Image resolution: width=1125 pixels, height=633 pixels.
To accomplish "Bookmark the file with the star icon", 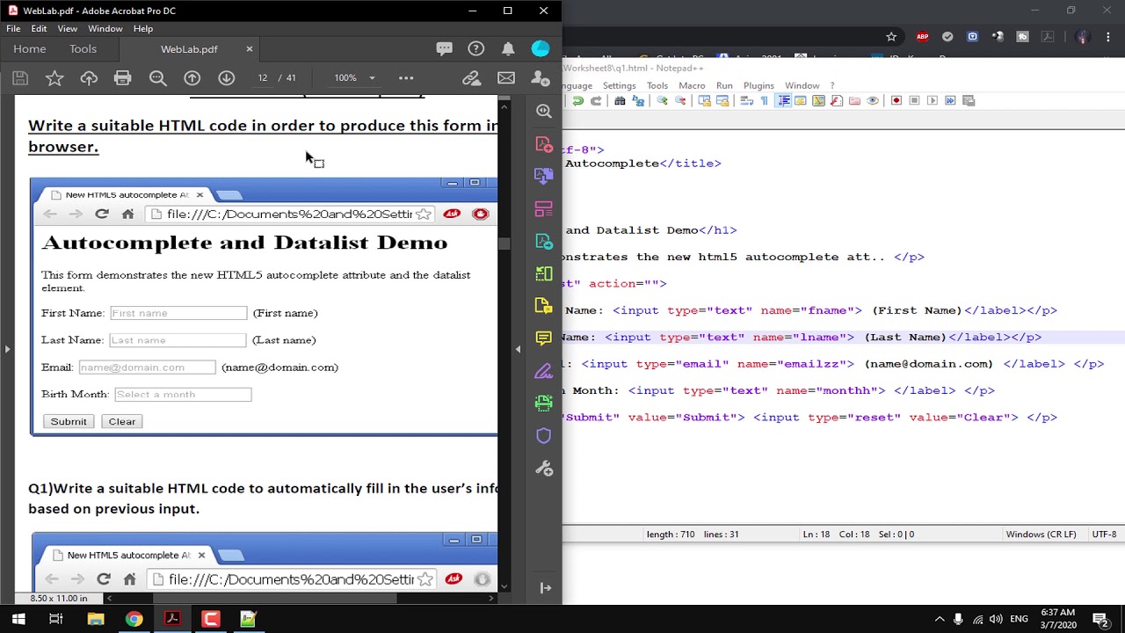I will click(x=54, y=78).
